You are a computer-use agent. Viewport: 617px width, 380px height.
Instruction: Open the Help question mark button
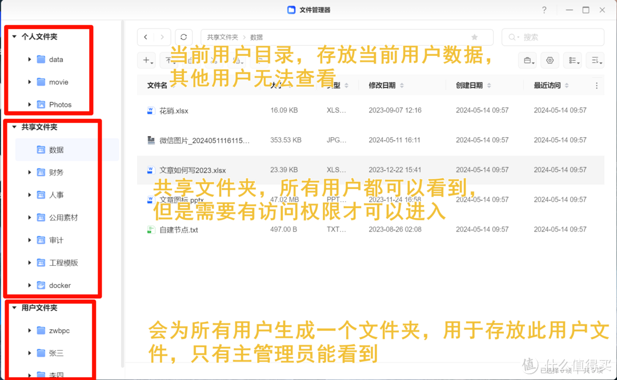click(x=544, y=10)
